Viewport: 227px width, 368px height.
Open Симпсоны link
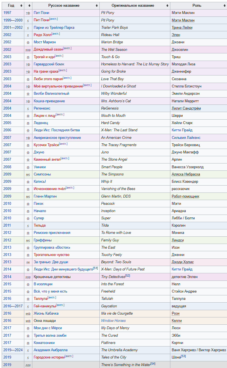click(x=42, y=174)
